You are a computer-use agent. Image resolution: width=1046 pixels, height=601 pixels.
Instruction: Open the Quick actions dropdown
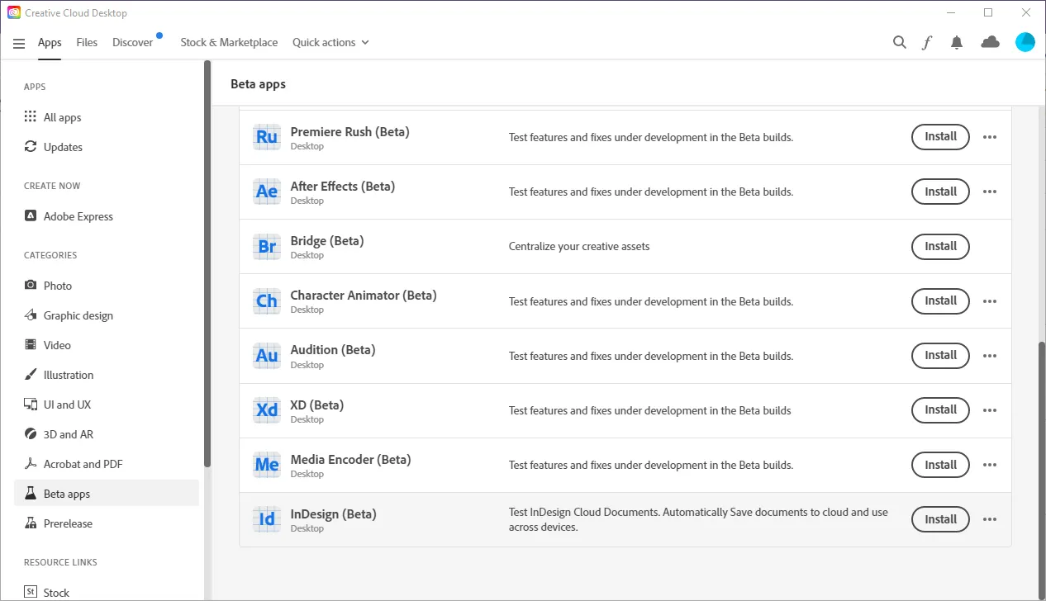point(330,42)
